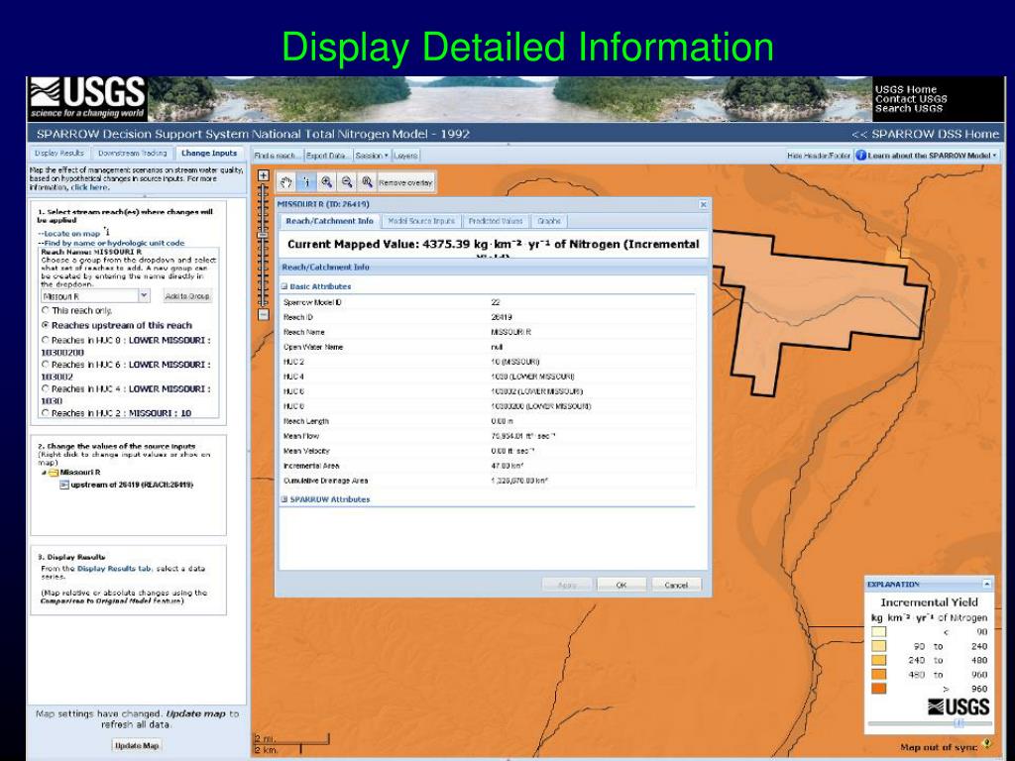
Task: Select 'This reach only' radio option
Action: 46,310
